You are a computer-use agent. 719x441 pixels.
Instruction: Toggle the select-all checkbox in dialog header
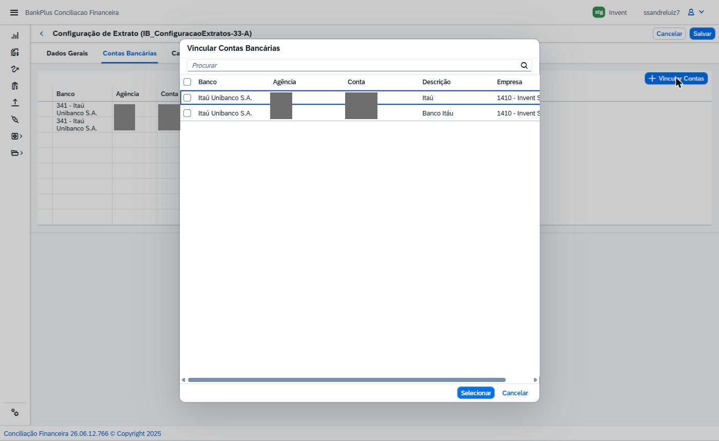point(187,82)
